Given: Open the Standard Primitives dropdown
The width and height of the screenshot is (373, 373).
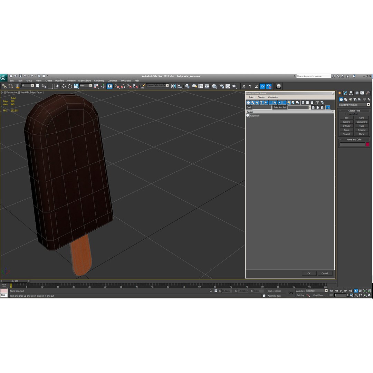Looking at the screenshot, I should pos(354,105).
